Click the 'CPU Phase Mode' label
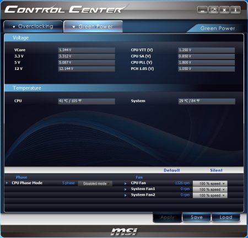Image resolution: width=248 pixels, height=238 pixels. (x=27, y=183)
